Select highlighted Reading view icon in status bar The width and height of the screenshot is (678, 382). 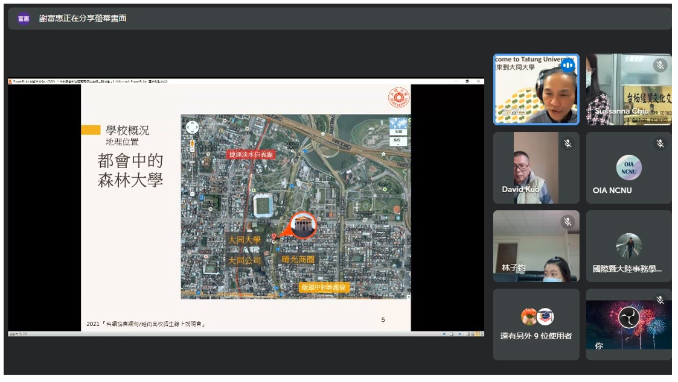(x=478, y=334)
